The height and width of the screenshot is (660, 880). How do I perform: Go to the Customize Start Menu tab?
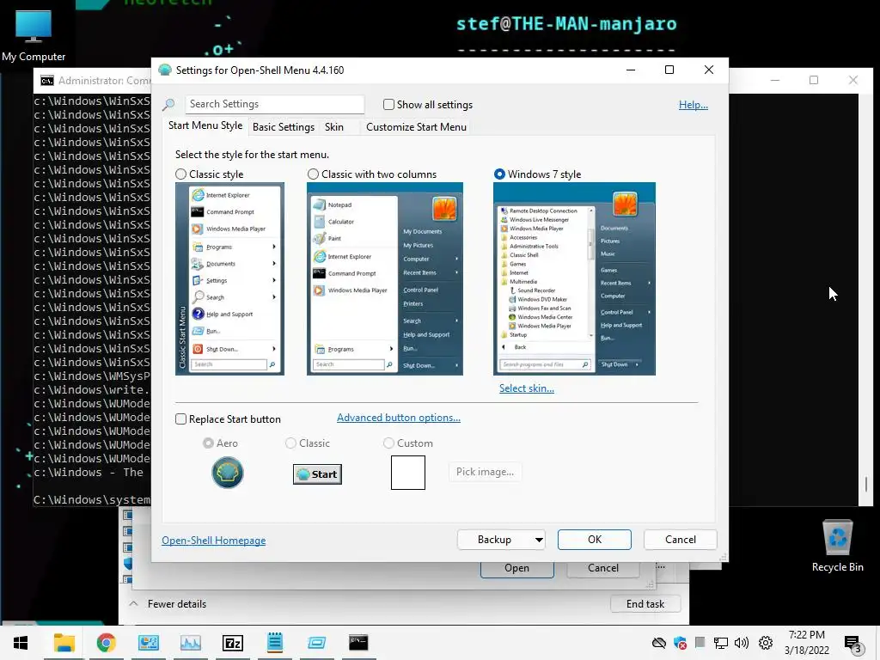[417, 127]
